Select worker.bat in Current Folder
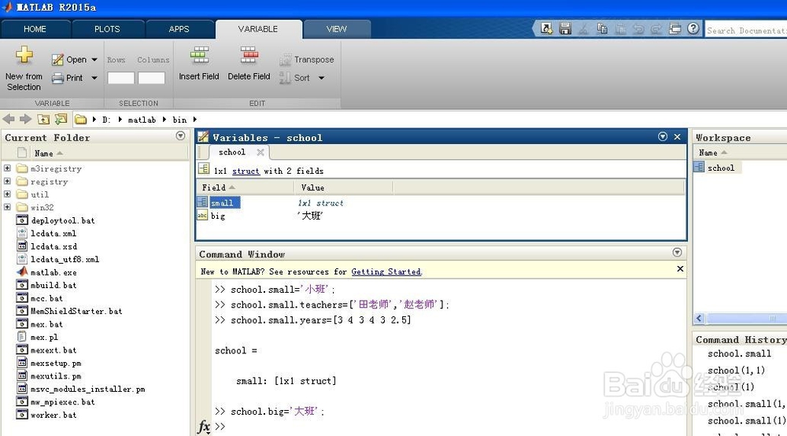The image size is (787, 436). [x=54, y=415]
